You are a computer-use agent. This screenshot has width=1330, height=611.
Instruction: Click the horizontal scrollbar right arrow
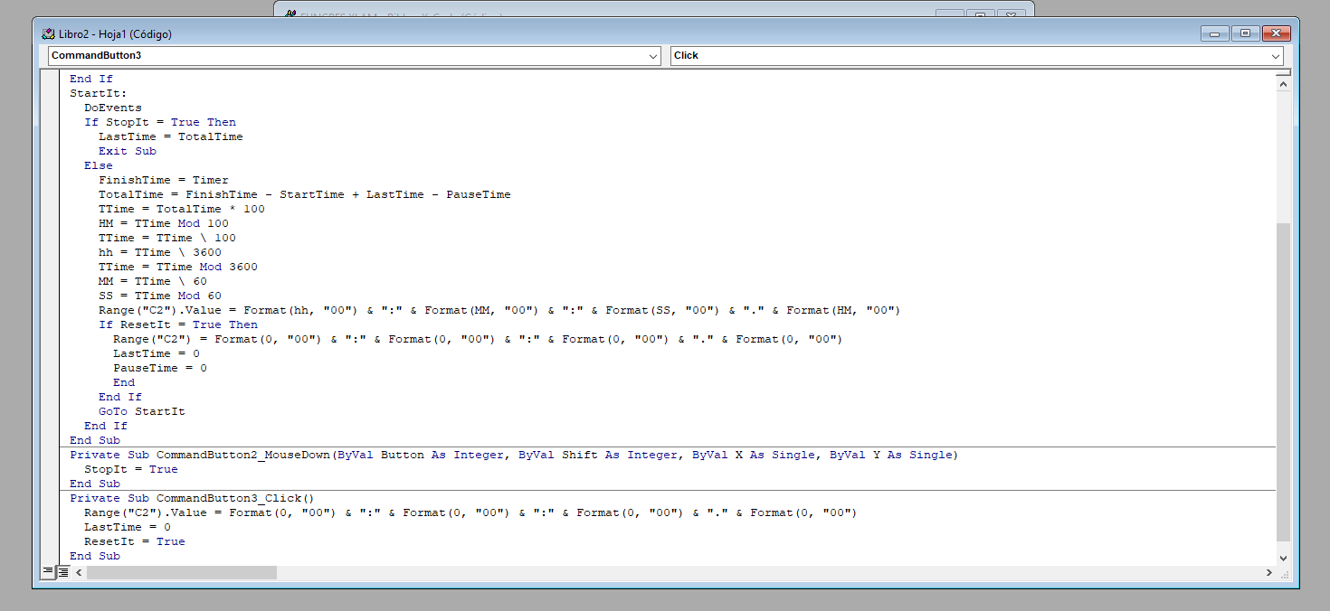point(1268,572)
